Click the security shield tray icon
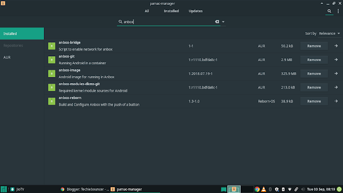The image size is (343, 193). tap(277, 189)
